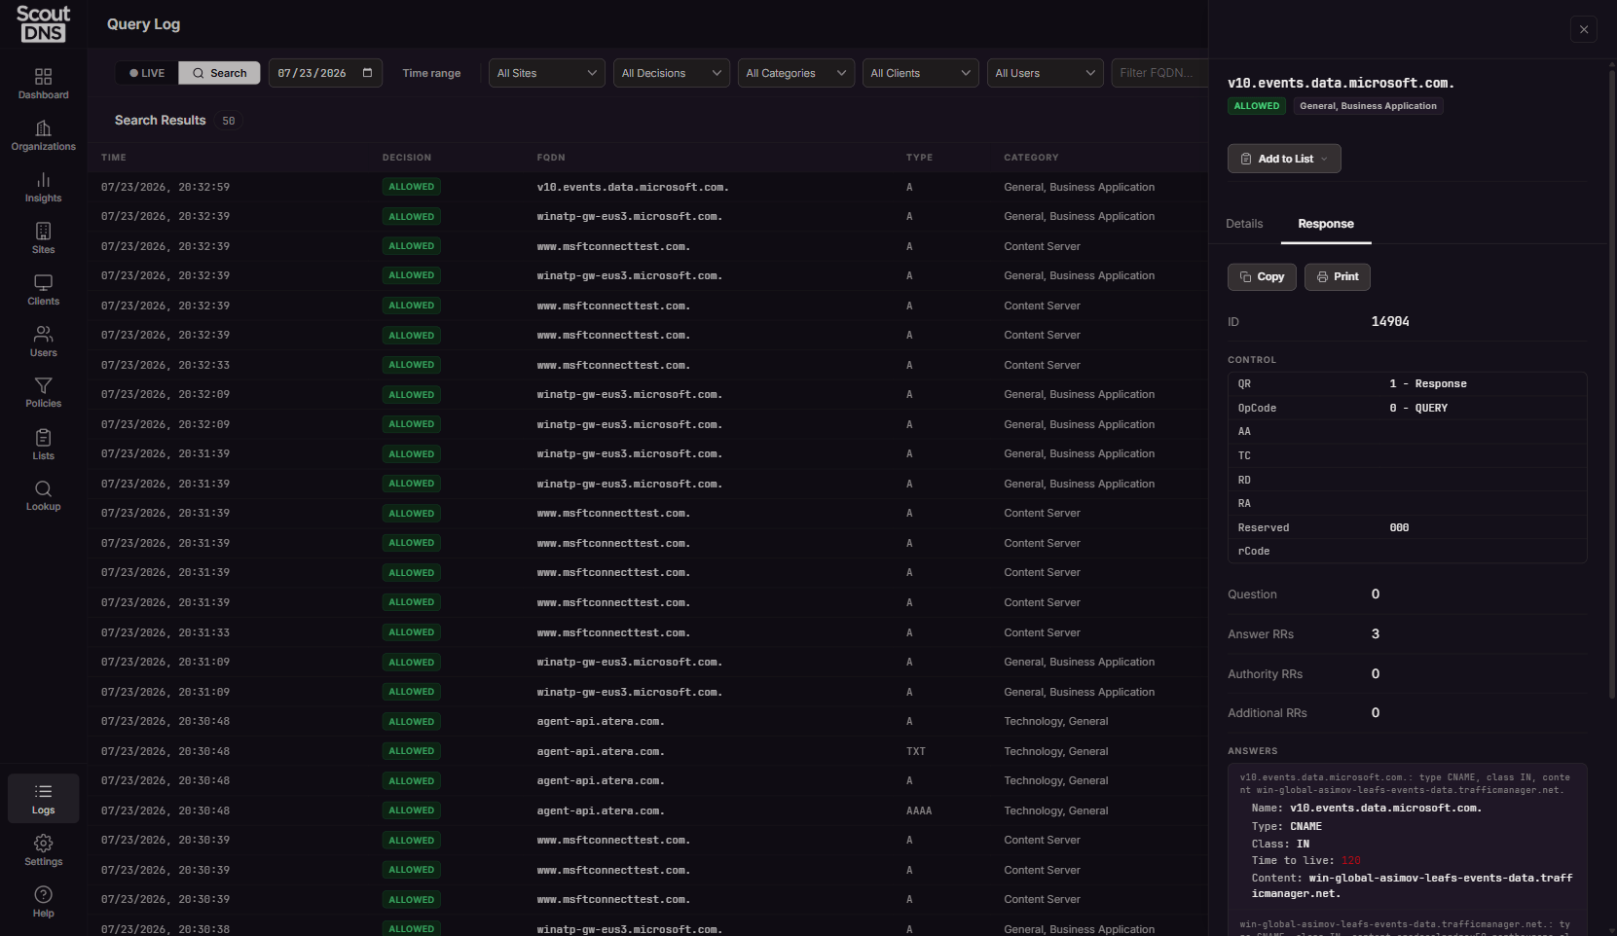The height and width of the screenshot is (936, 1617).
Task: Click the Technology, General category at 20:30:48 TXT row
Action: click(x=1055, y=751)
